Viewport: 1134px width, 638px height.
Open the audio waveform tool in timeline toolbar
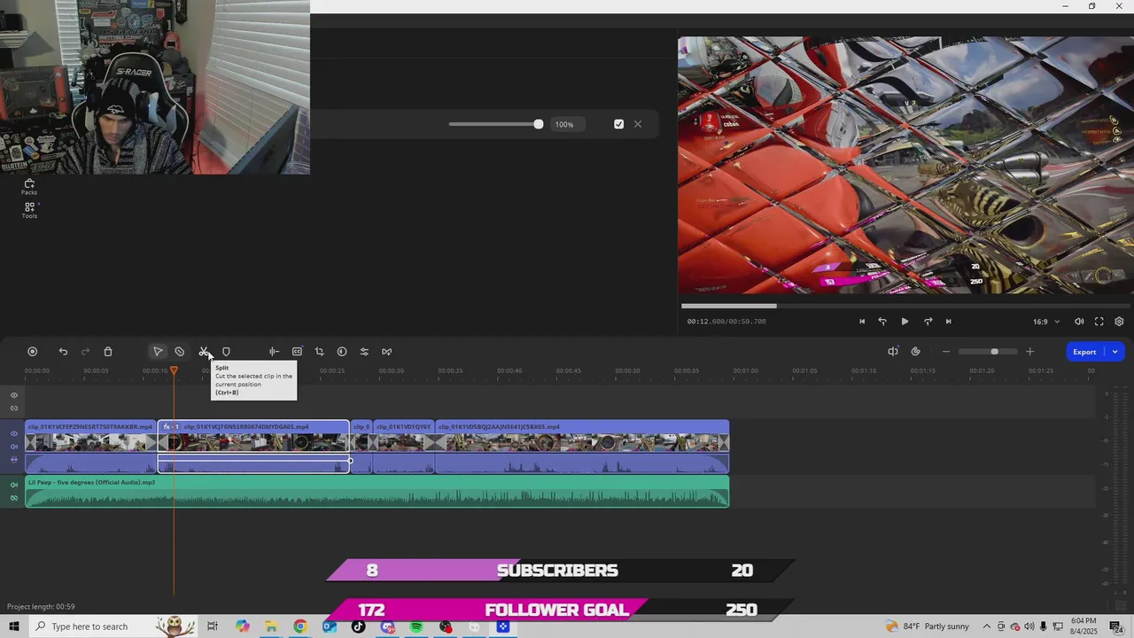pos(275,352)
